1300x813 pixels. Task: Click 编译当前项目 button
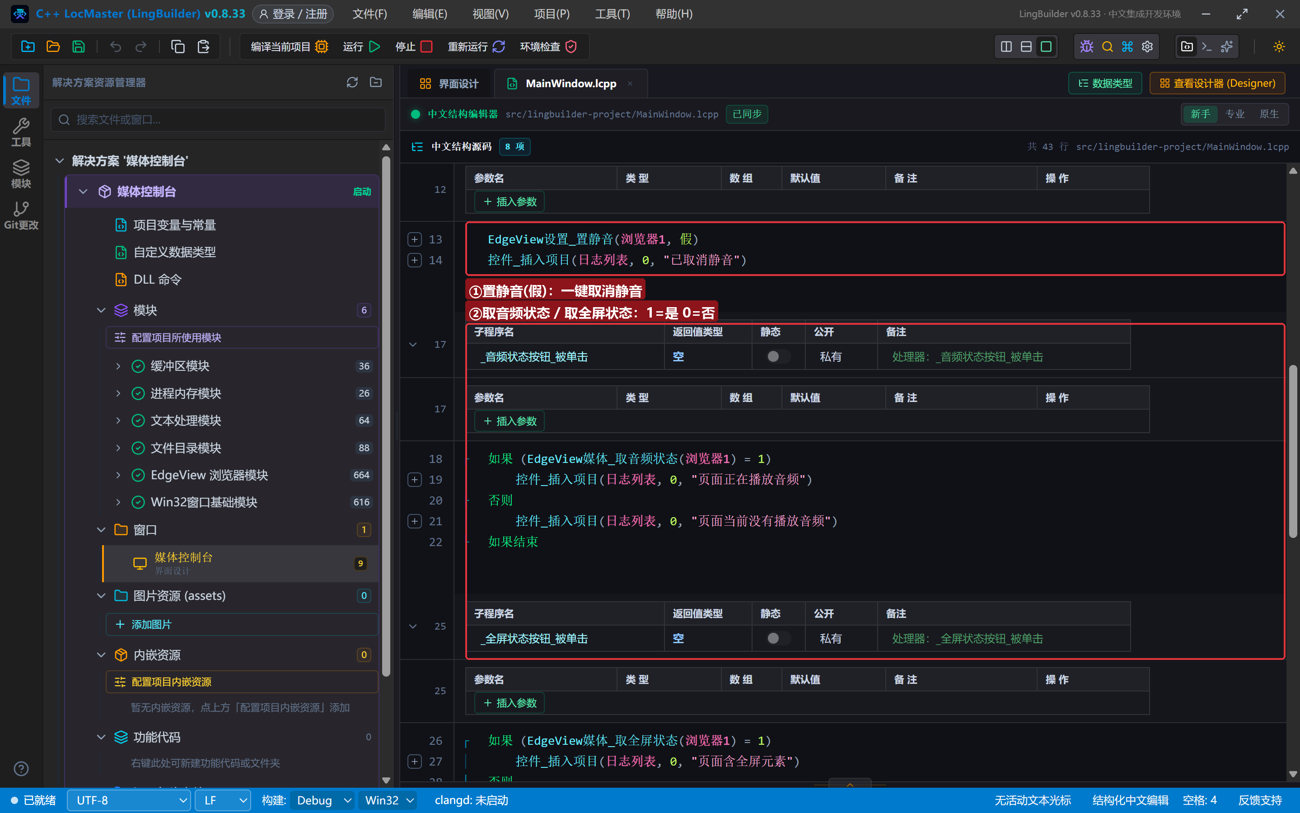click(x=289, y=47)
